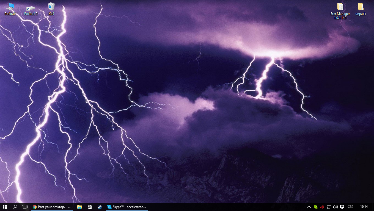Open the clock showing 19:14
The image size is (374, 211).
point(364,207)
